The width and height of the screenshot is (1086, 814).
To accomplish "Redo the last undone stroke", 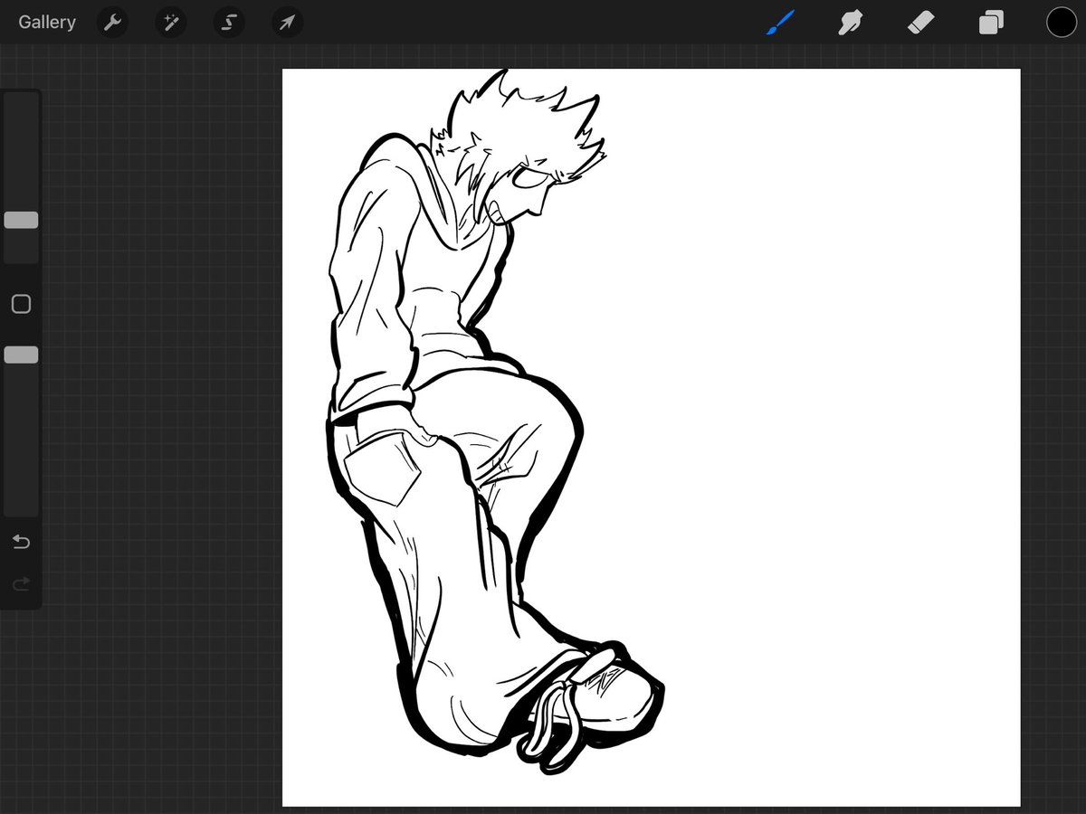I will tap(21, 584).
